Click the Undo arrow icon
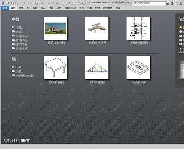This screenshot has width=184, height=149. point(23,3)
